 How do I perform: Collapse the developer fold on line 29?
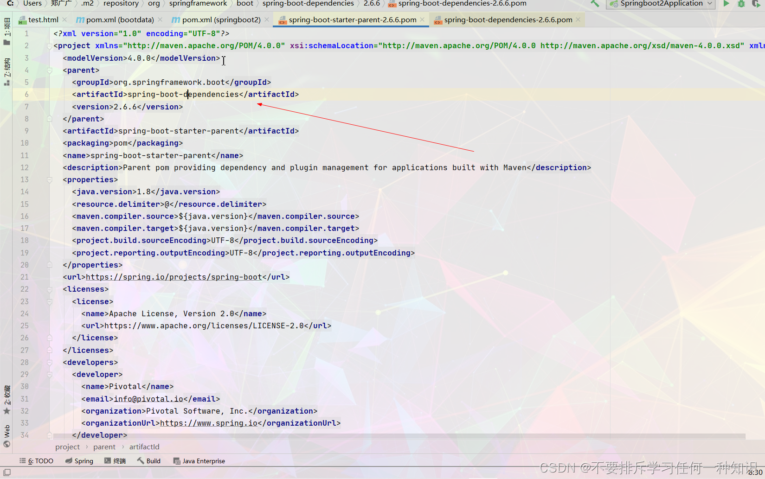point(50,375)
